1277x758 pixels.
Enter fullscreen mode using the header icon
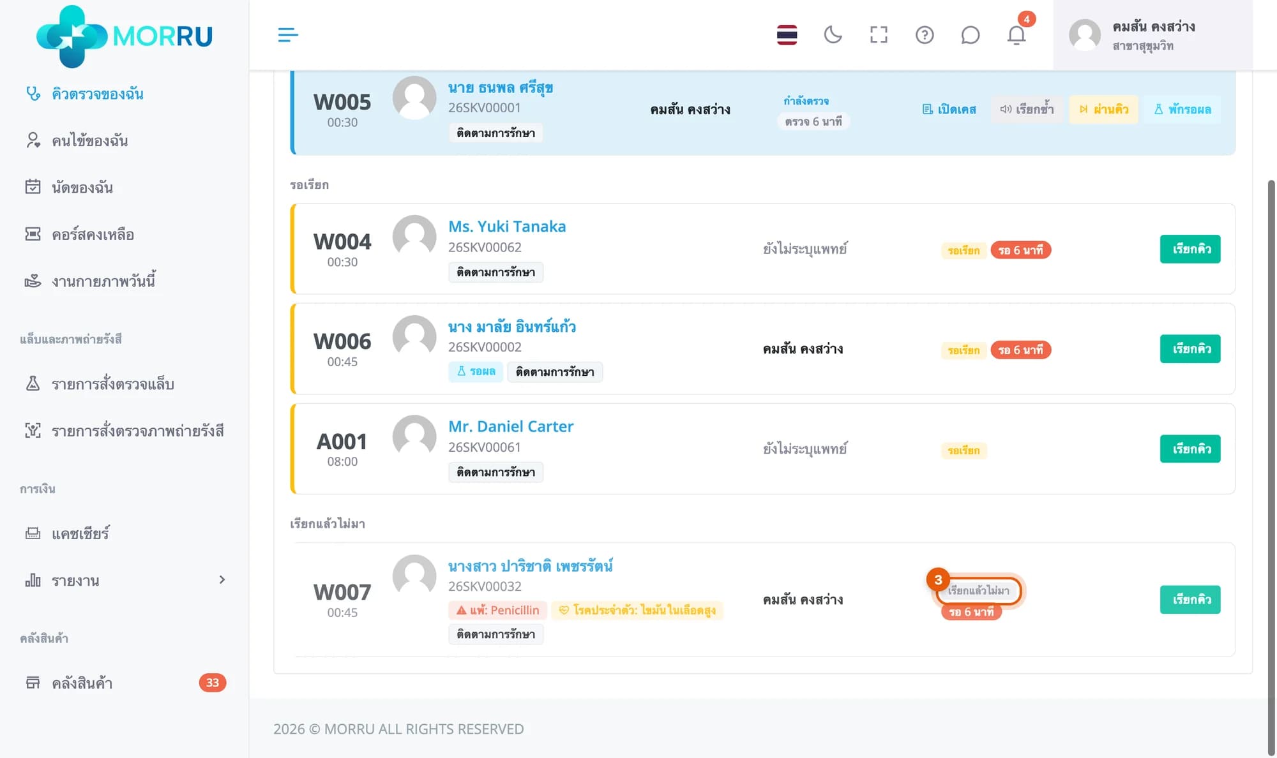pyautogui.click(x=879, y=35)
